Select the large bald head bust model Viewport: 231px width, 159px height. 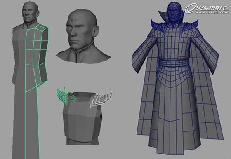83,36
